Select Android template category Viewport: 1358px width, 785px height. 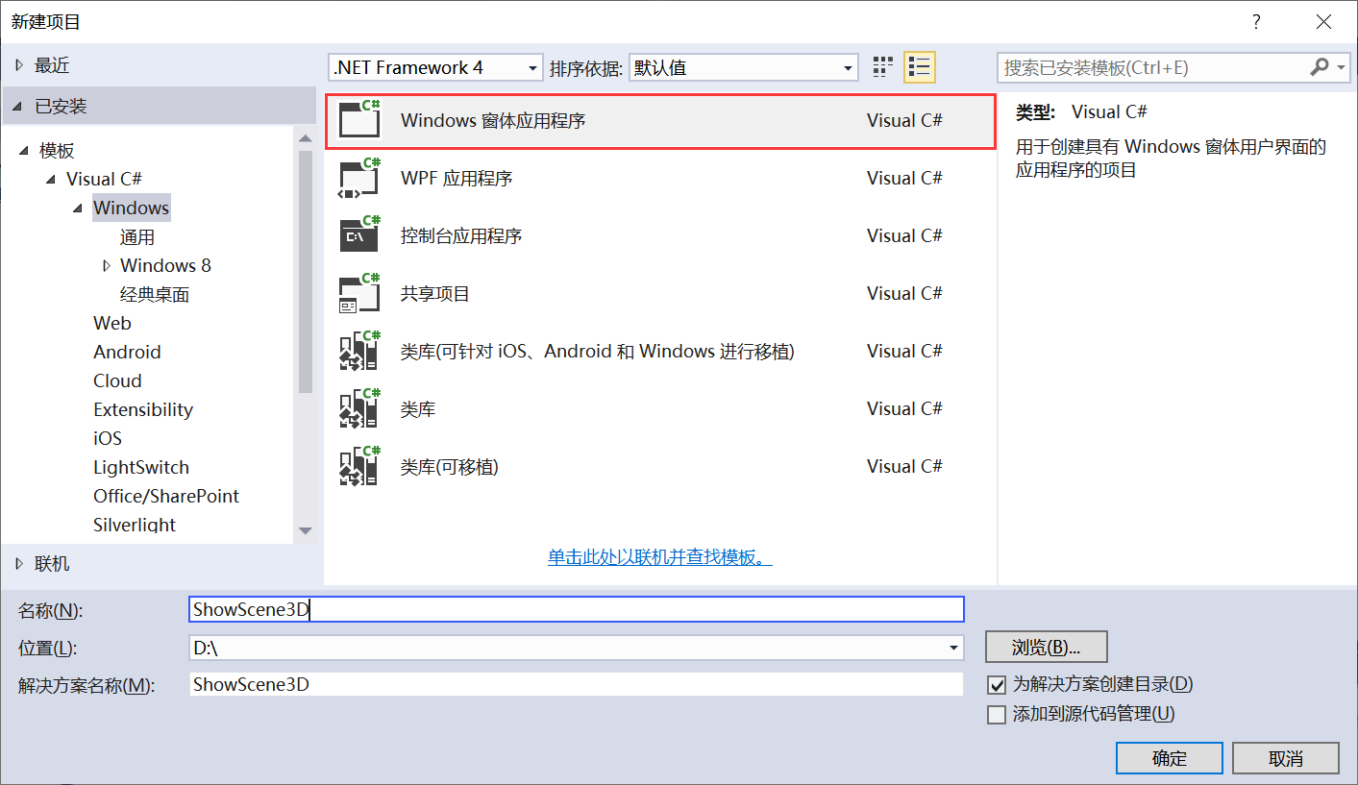(127, 352)
